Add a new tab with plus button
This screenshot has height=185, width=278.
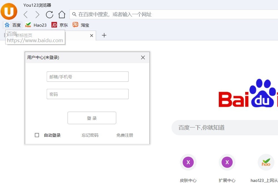(x=104, y=35)
